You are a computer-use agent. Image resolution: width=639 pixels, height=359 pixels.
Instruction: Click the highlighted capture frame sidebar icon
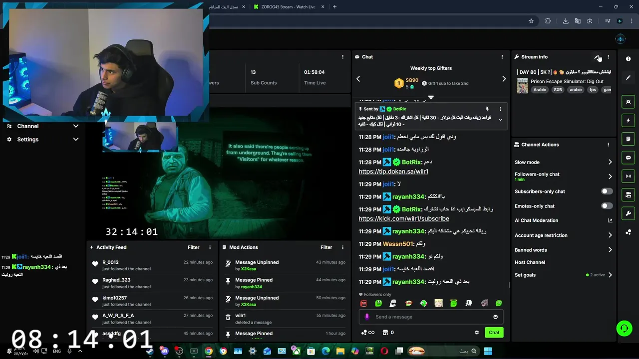(x=628, y=102)
